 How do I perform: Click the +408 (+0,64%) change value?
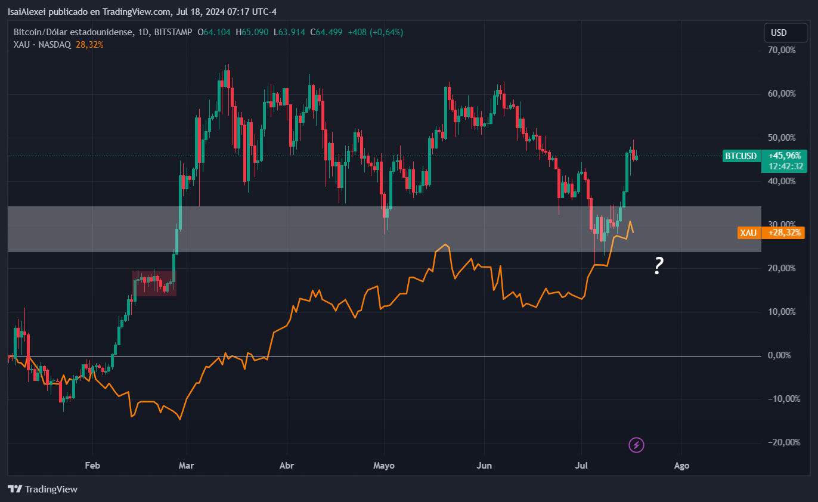[x=375, y=32]
